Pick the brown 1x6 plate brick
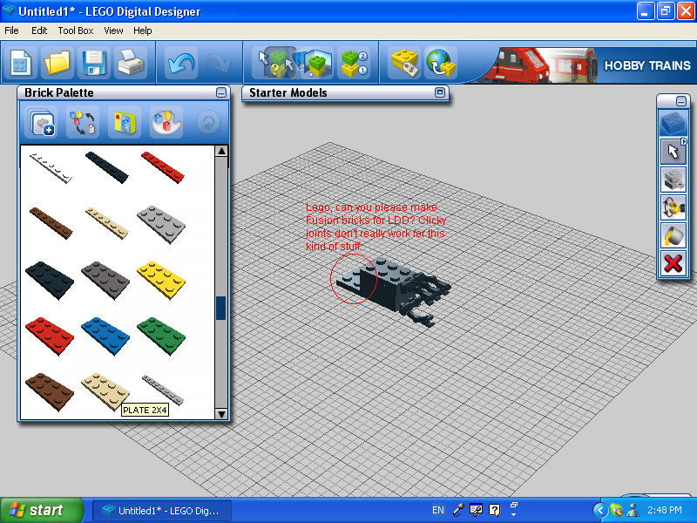This screenshot has height=523, width=697. click(51, 223)
